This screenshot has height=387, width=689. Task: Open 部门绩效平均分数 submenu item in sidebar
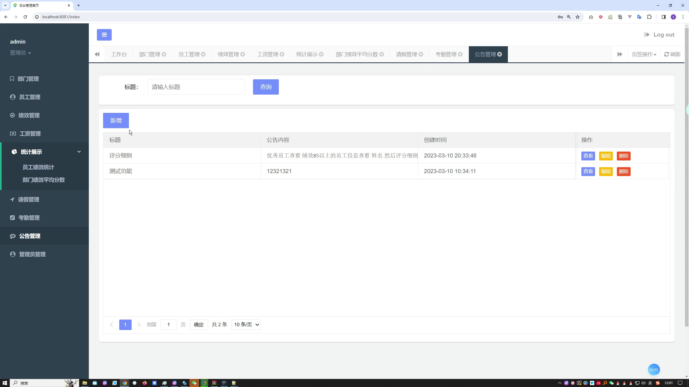pos(44,180)
